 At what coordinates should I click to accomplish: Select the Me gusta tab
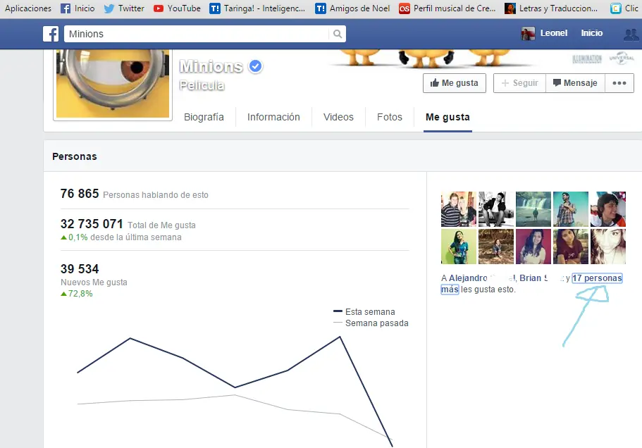tap(447, 118)
